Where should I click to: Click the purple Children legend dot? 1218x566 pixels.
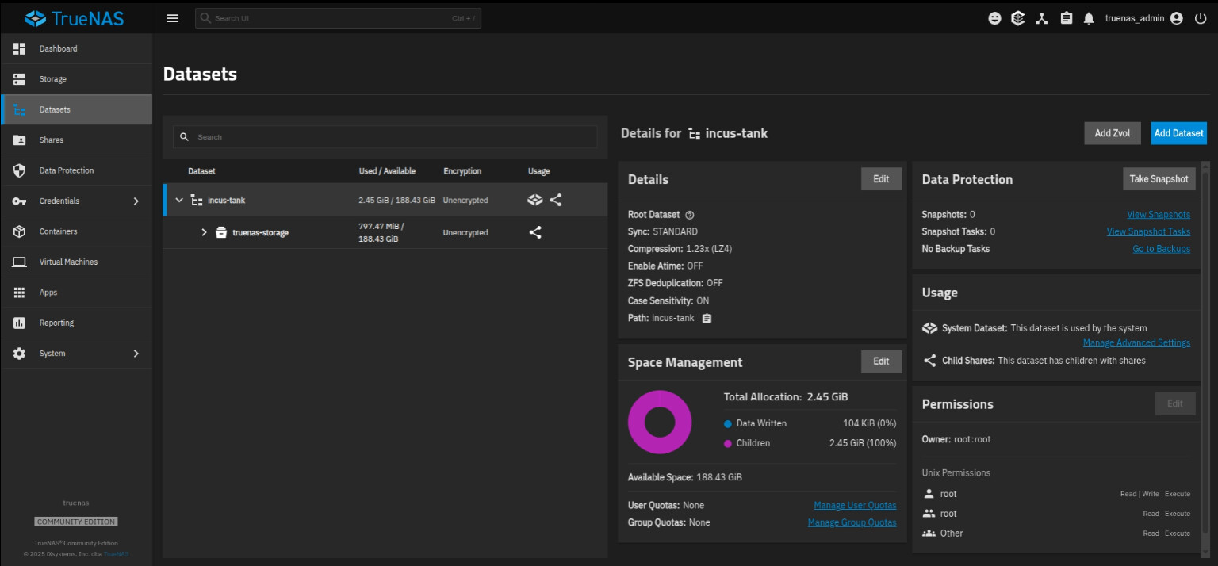click(x=728, y=443)
